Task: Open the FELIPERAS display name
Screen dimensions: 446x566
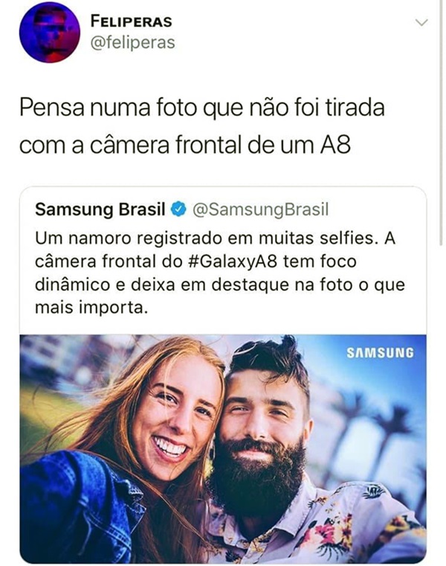Action: [x=131, y=22]
